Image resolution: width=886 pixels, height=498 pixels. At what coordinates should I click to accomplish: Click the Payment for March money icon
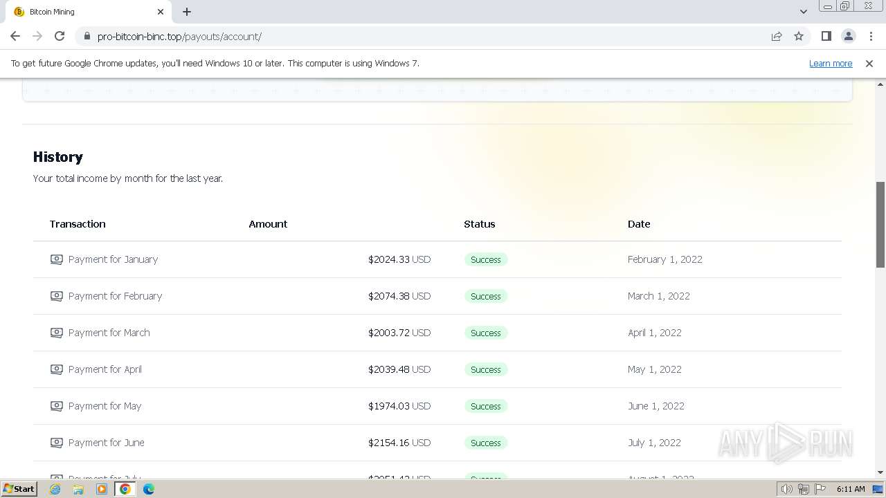pos(57,333)
